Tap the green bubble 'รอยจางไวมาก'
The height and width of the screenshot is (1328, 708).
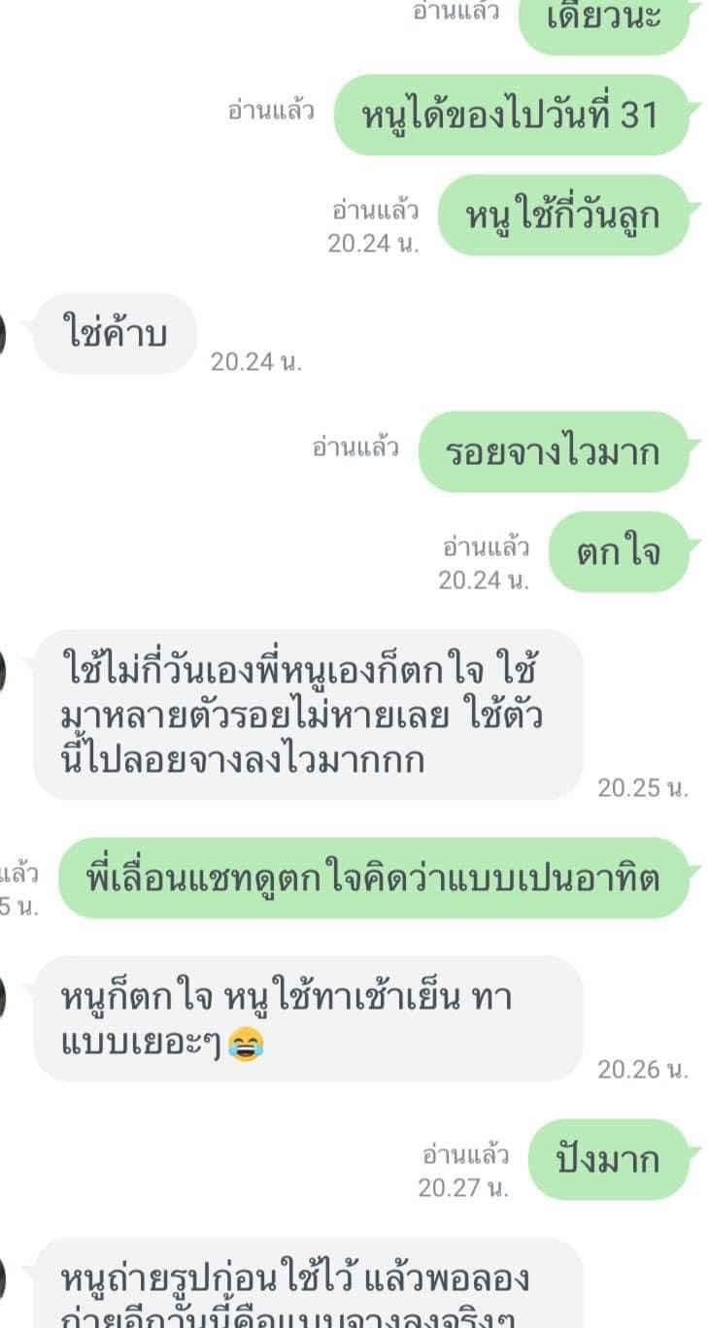pyautogui.click(x=553, y=451)
